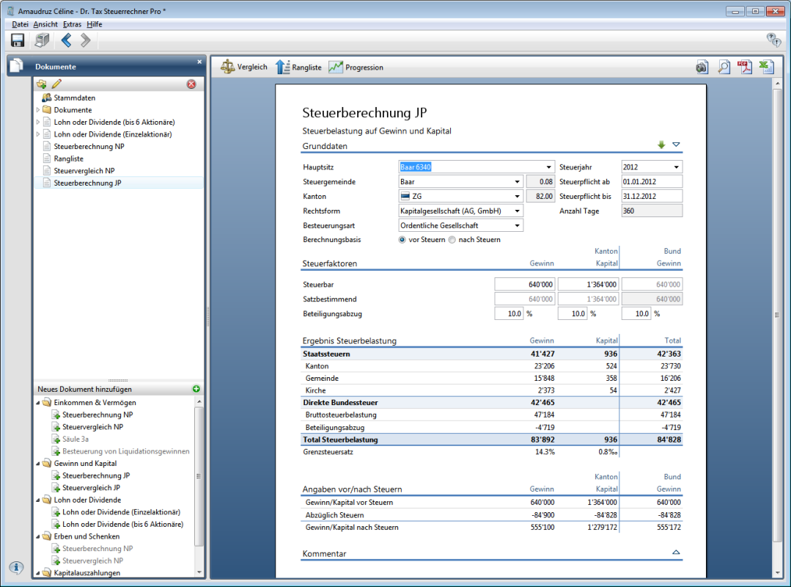
Task: Add Lohn oder Dividende (Einzelaktionär) from new-document list
Action: [121, 512]
